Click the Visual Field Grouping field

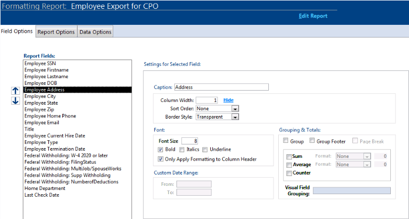pyautogui.click(x=351, y=191)
